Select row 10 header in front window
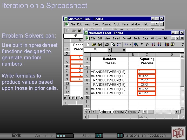This screenshot has height=140, width=187. pos(87,97)
